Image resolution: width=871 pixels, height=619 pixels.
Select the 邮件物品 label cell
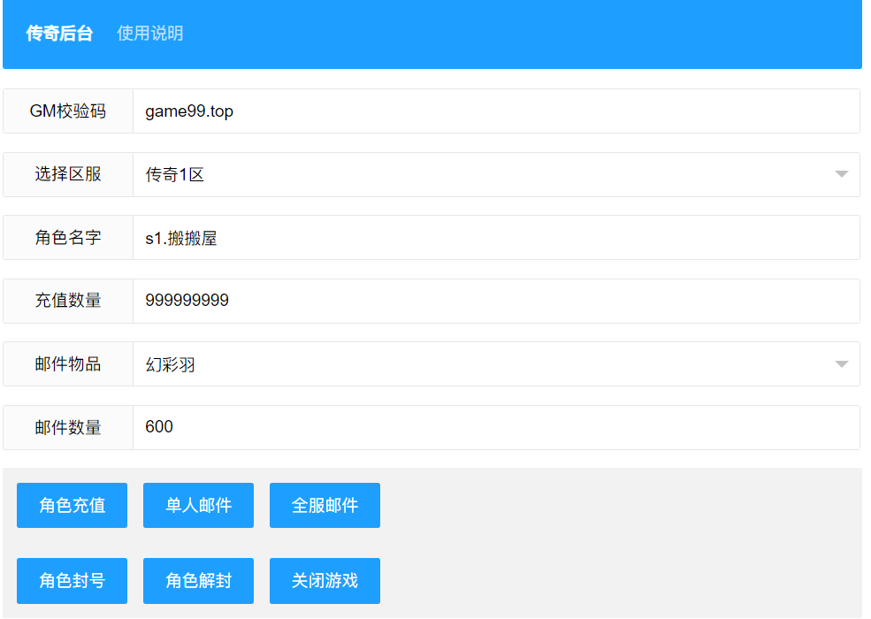tap(68, 364)
